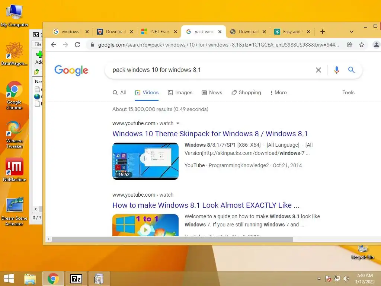The image size is (381, 286).
Task: Start voice search with the microphone icon
Action: [x=336, y=70]
